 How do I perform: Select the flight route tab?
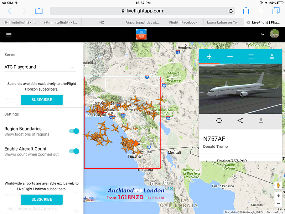click(230, 56)
